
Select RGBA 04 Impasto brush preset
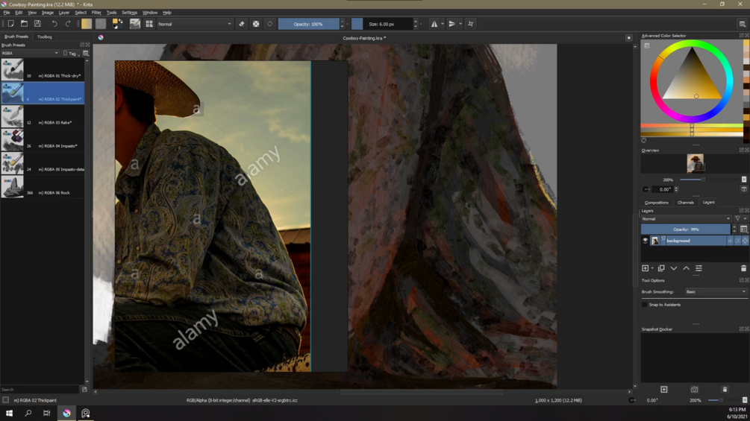click(x=43, y=140)
